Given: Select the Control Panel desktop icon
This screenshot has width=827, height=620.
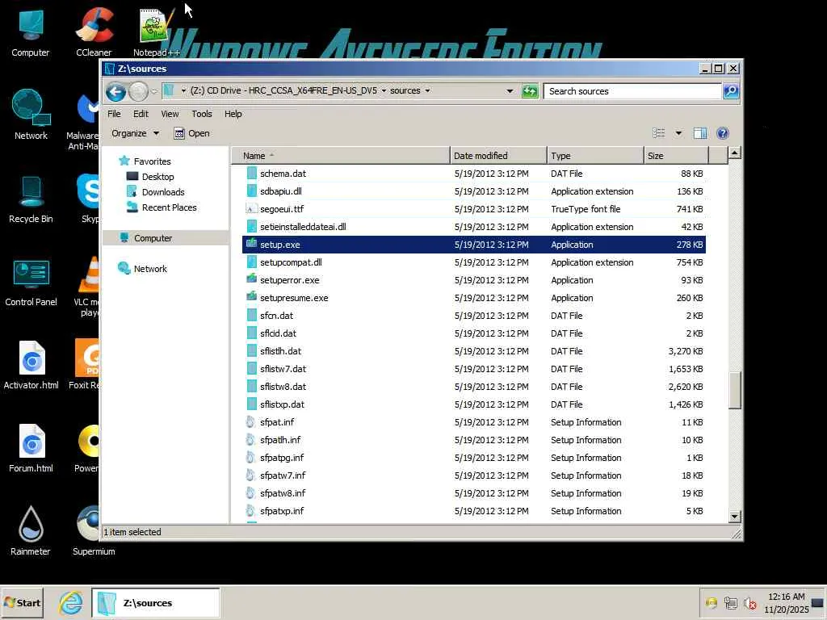Looking at the screenshot, I should point(31,282).
